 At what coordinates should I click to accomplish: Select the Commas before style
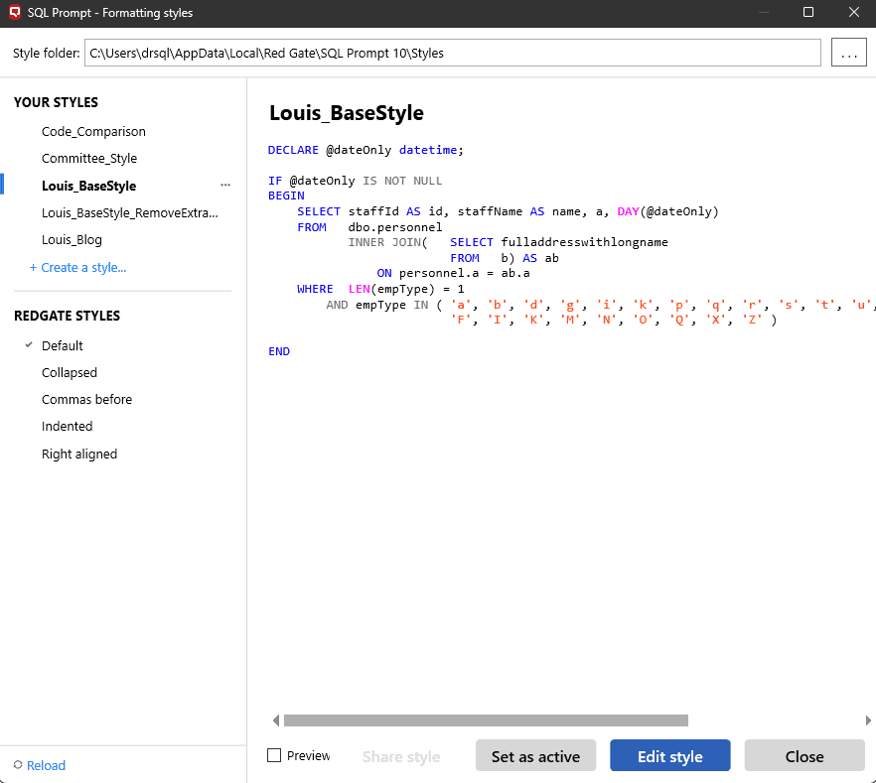point(85,399)
